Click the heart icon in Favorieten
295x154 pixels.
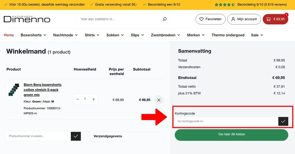point(201,19)
